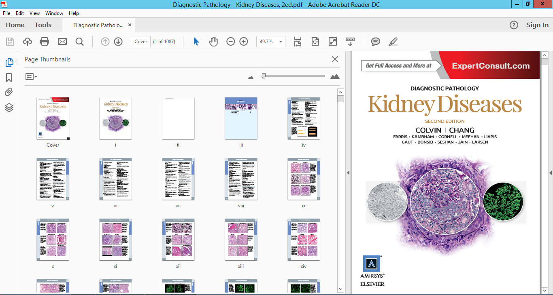Click the Sign In button
The height and width of the screenshot is (295, 553).
pyautogui.click(x=537, y=25)
